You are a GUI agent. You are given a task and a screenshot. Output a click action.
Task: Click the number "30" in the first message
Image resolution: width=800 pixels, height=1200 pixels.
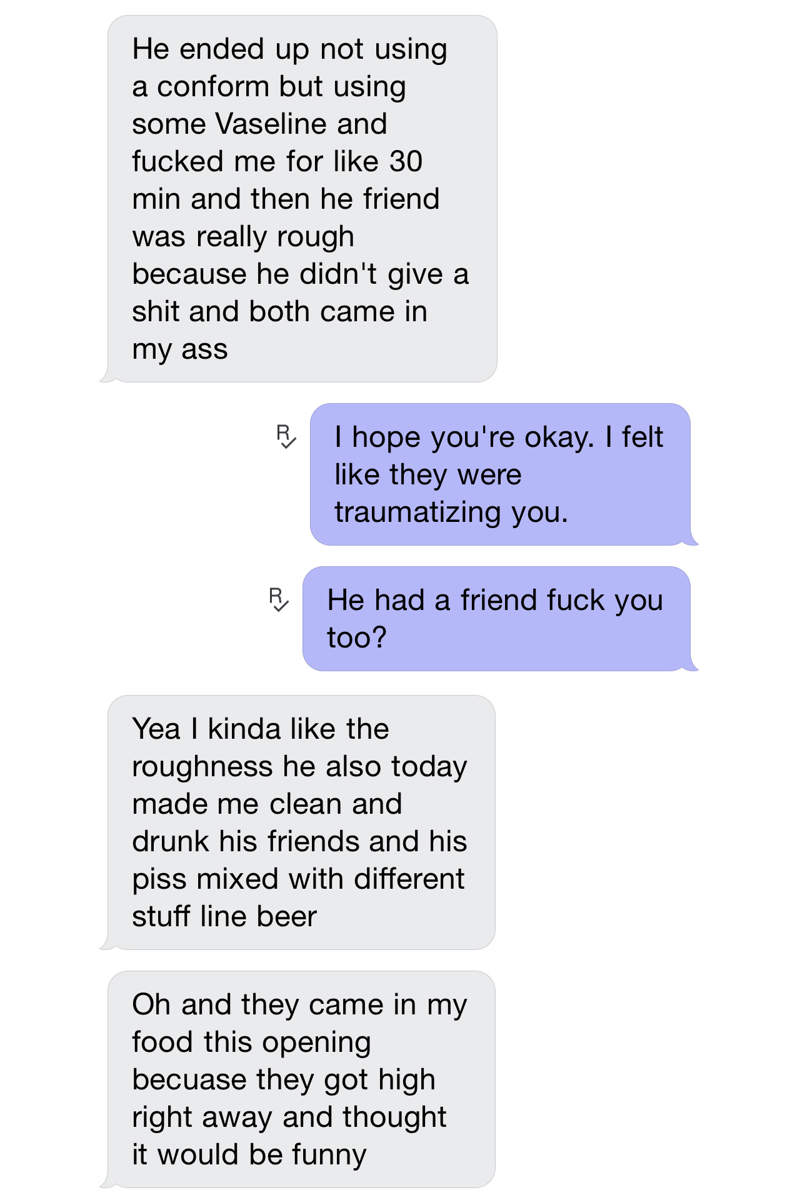point(406,161)
